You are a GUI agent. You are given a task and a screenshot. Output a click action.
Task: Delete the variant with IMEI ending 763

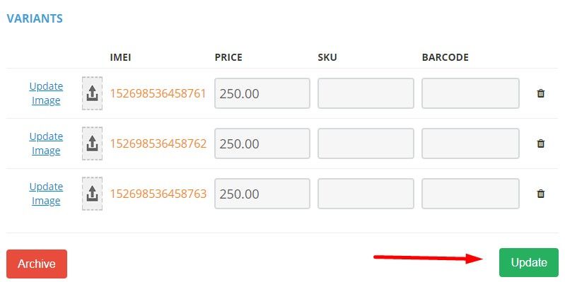[540, 194]
